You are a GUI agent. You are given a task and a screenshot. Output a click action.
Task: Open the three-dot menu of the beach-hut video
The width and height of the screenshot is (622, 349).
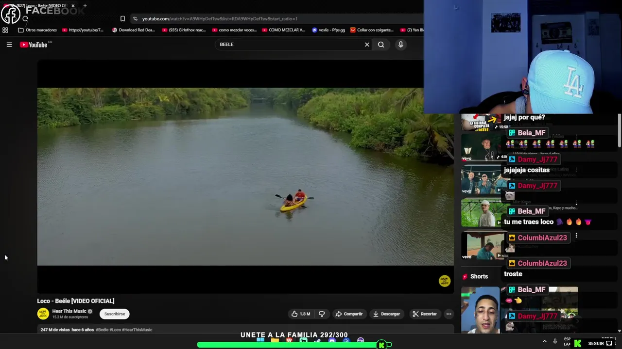(x=576, y=236)
